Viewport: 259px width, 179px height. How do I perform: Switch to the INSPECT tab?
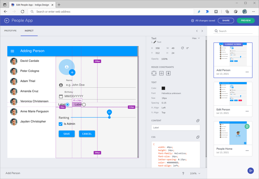pos(29,31)
